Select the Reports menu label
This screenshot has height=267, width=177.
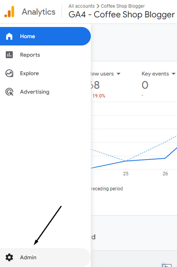pos(30,55)
